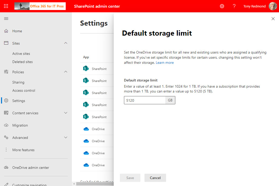Click the SharePoint admin center title

[x=97, y=6]
